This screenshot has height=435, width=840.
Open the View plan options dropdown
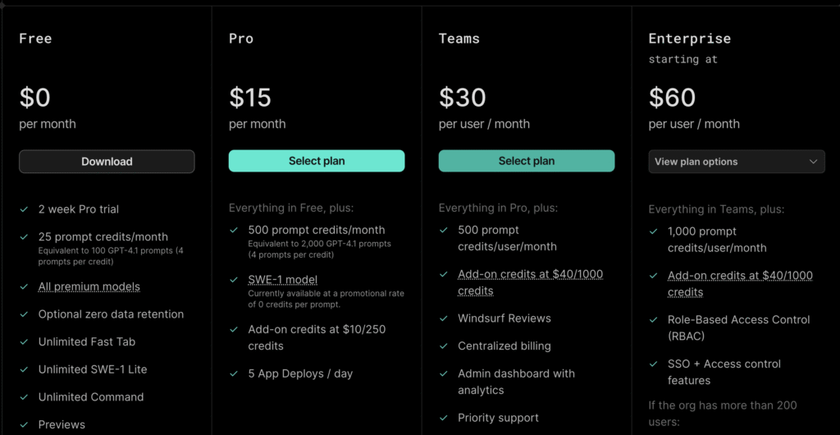(737, 161)
